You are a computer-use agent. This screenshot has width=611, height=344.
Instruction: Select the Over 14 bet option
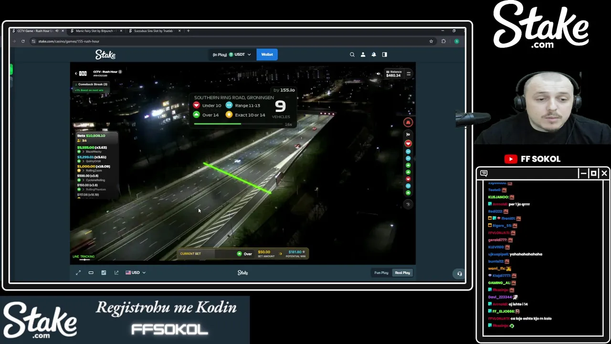206,115
